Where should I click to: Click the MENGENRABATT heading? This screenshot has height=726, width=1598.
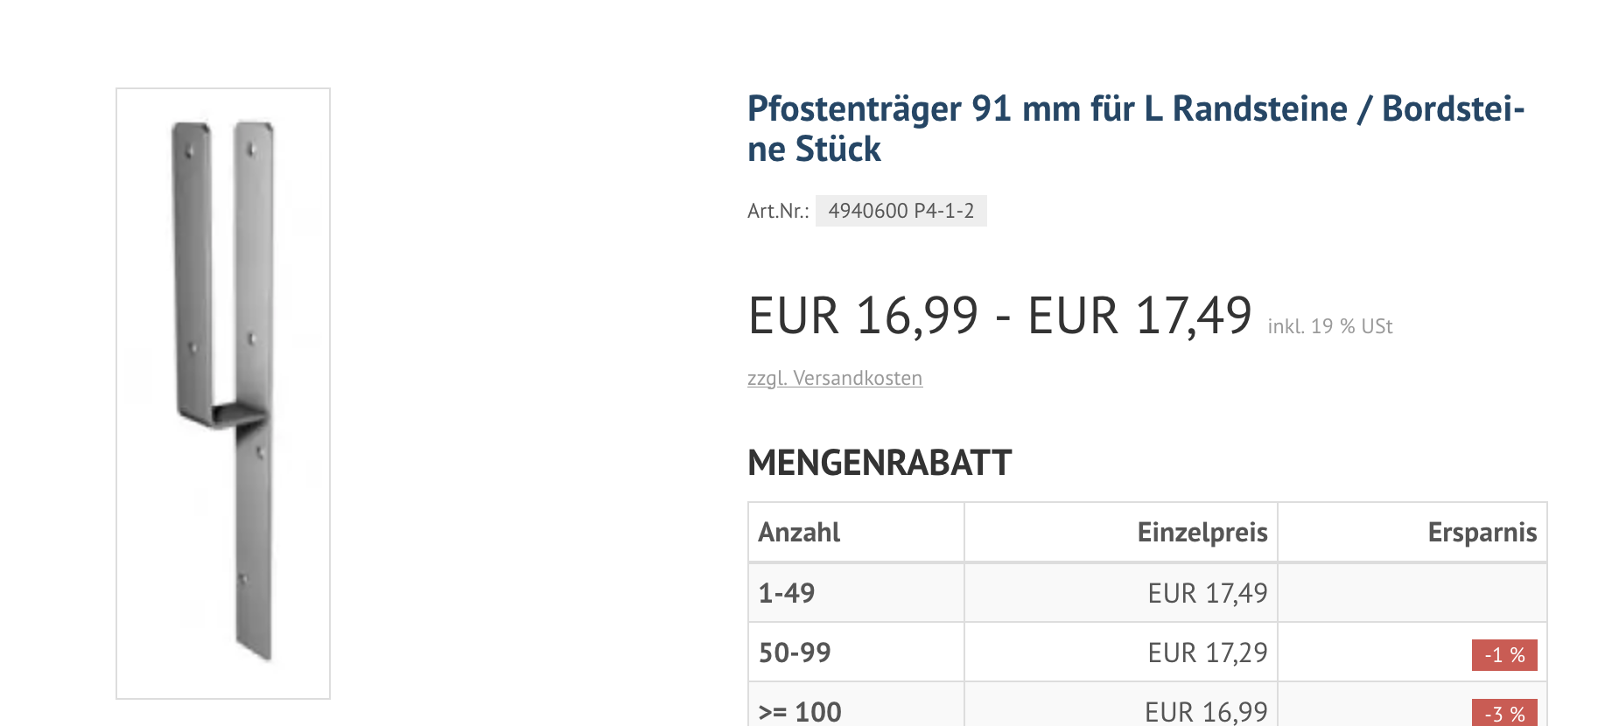coord(879,463)
